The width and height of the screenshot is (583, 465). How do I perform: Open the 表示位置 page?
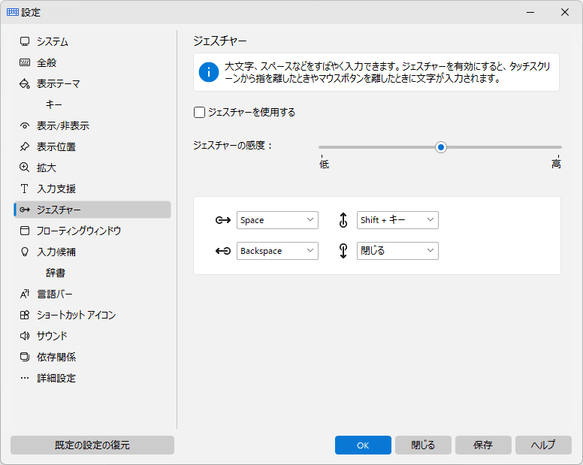point(92,146)
